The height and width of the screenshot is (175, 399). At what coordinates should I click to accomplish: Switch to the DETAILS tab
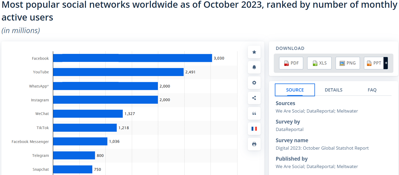(333, 90)
